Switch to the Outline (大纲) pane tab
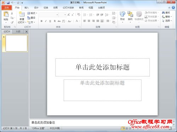Image resolution: width=177 pixels, height=132 pixels. click(x=18, y=31)
